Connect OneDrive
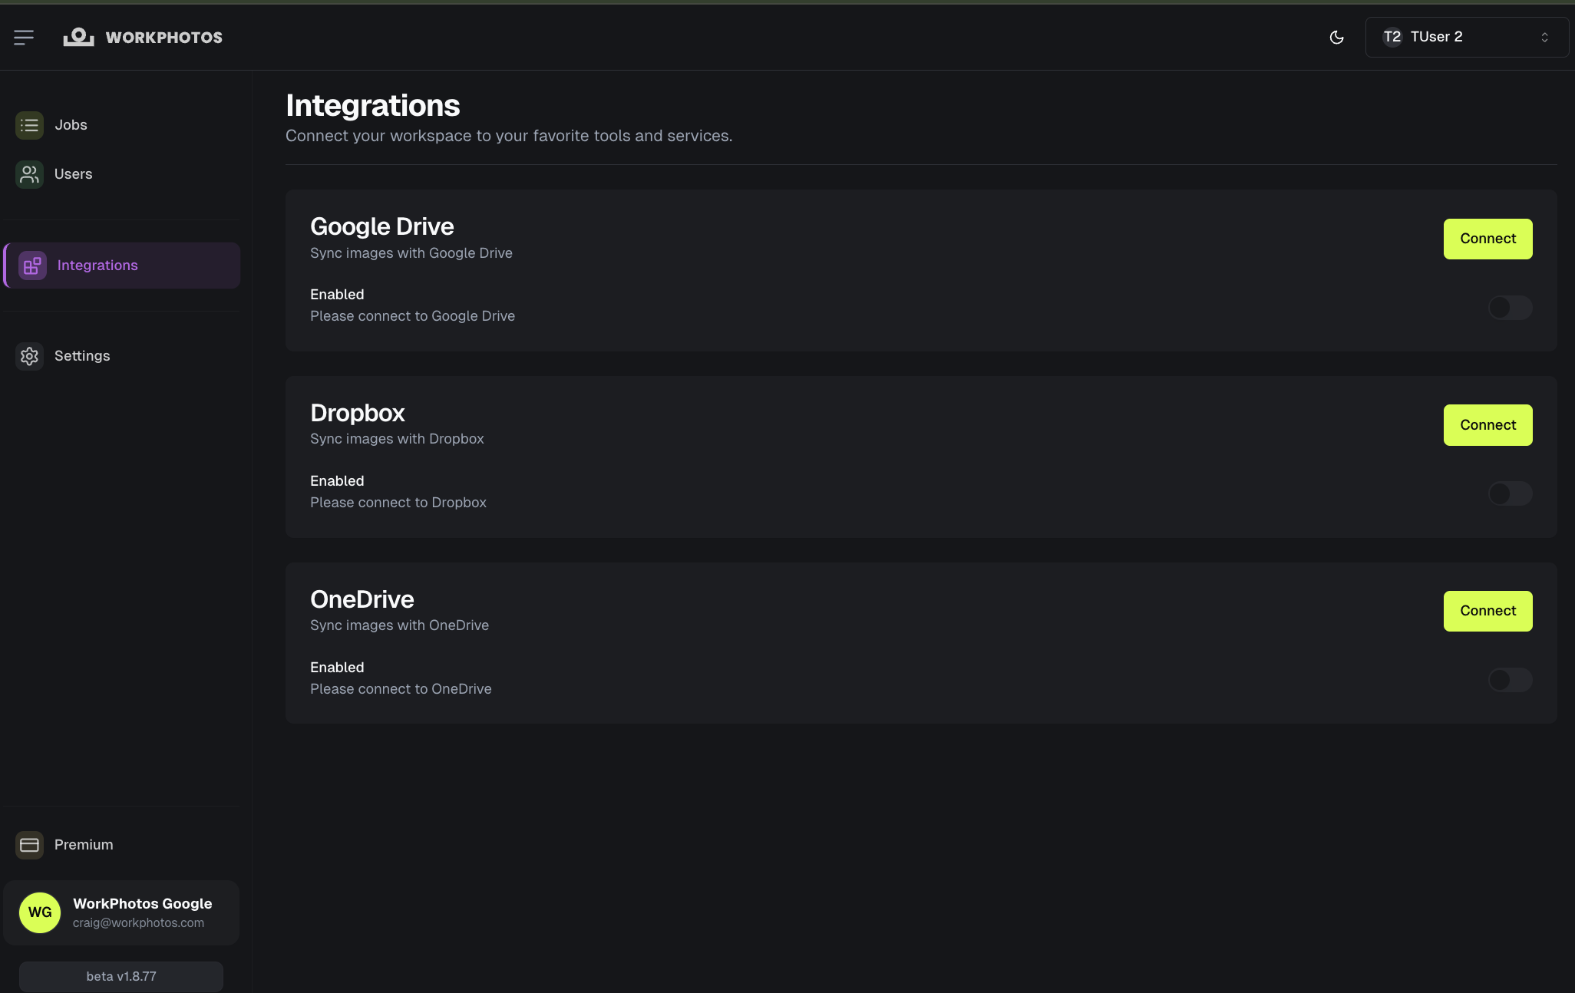 pyautogui.click(x=1487, y=611)
